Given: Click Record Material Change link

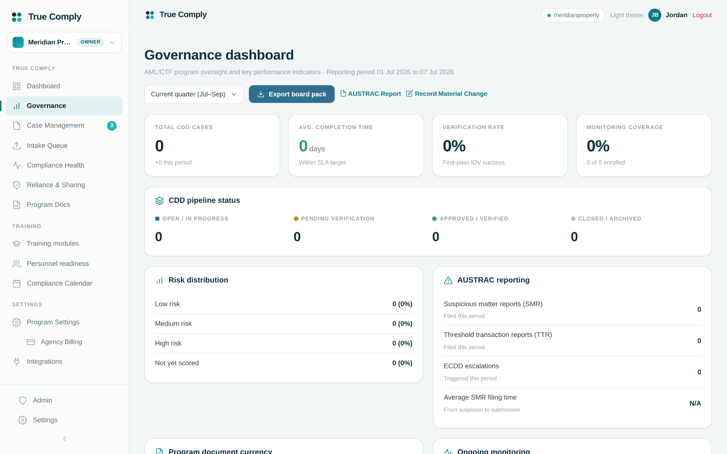Looking at the screenshot, I should [447, 94].
